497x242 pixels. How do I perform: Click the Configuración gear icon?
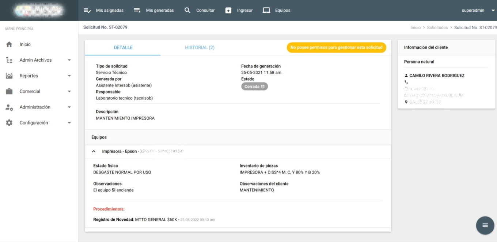pos(9,123)
